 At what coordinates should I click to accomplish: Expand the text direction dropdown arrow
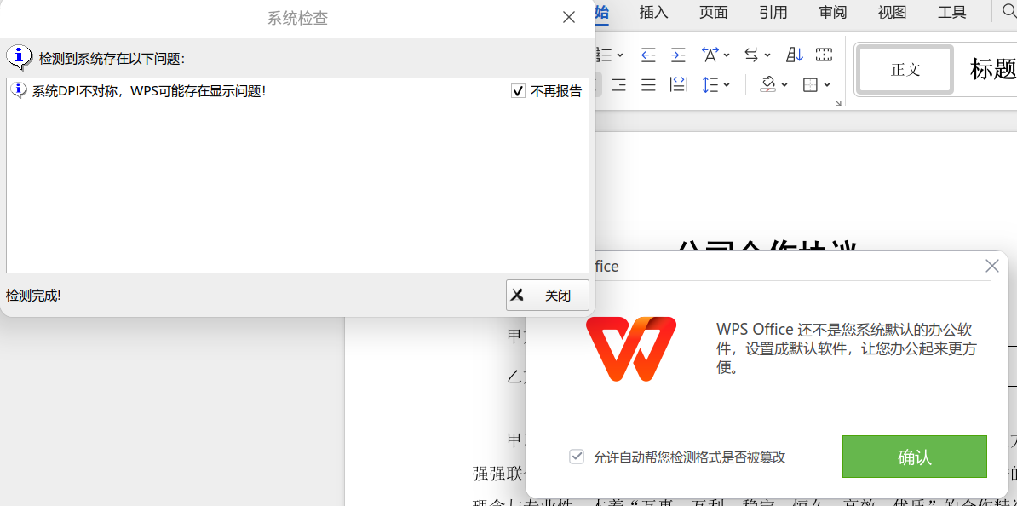[767, 55]
